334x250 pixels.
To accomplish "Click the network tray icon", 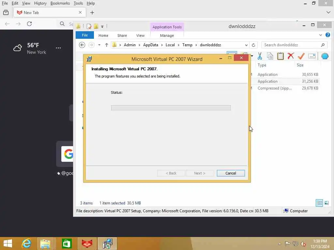I will tap(295, 243).
